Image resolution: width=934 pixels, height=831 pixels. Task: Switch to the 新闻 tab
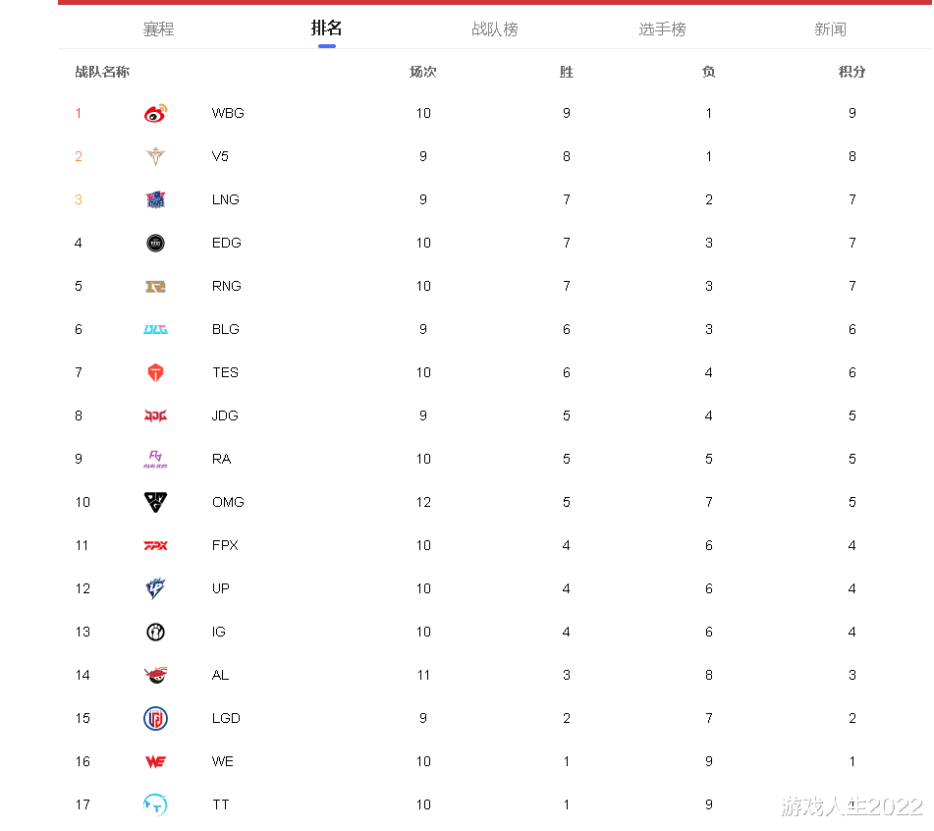click(830, 28)
